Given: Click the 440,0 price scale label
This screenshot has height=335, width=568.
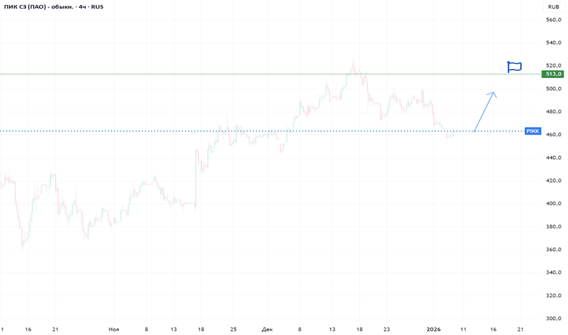Looking at the screenshot, I should 553,158.
